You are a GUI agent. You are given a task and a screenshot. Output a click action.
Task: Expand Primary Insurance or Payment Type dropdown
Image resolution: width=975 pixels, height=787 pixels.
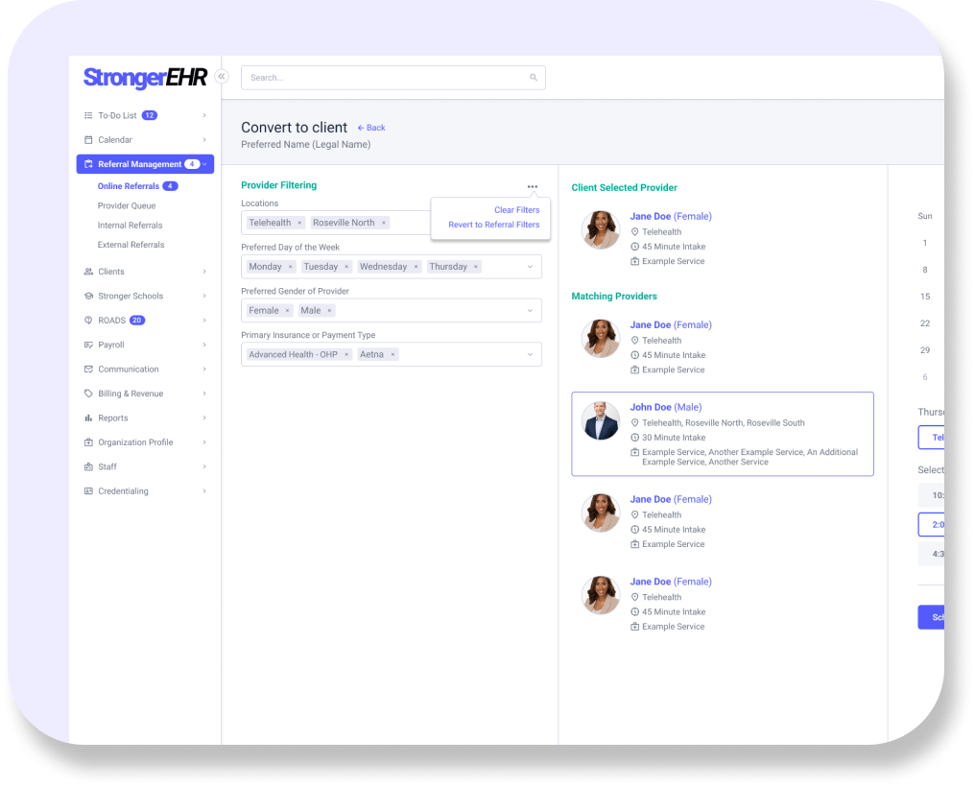tap(530, 355)
